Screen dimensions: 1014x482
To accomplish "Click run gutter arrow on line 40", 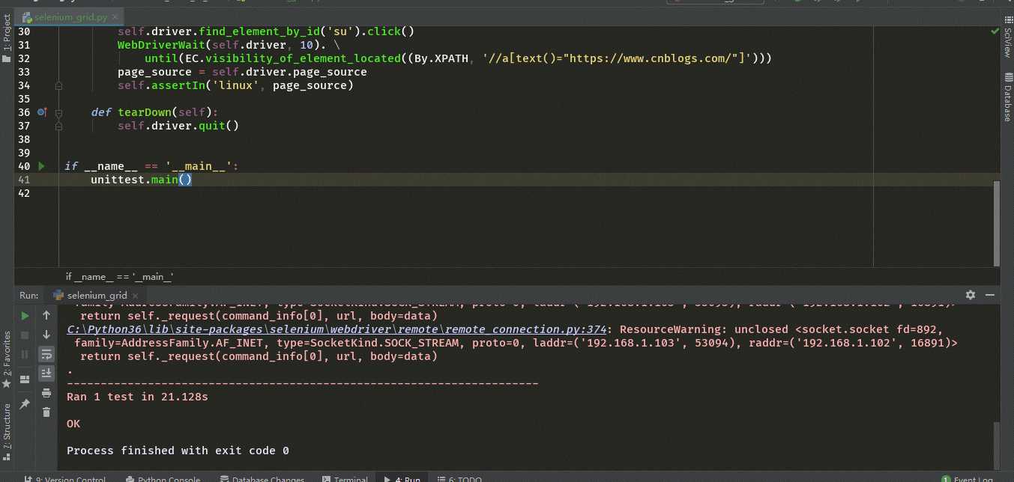I will (41, 166).
